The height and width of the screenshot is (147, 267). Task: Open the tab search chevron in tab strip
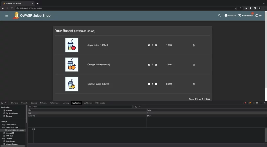pyautogui.click(x=264, y=3)
